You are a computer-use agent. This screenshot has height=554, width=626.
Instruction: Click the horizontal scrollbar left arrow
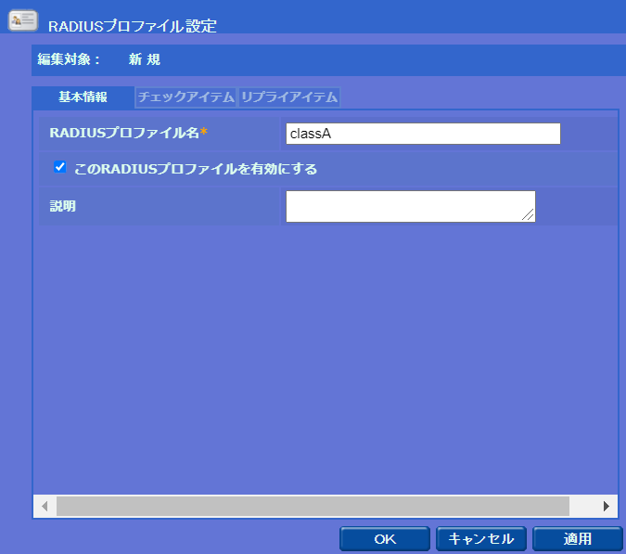45,506
